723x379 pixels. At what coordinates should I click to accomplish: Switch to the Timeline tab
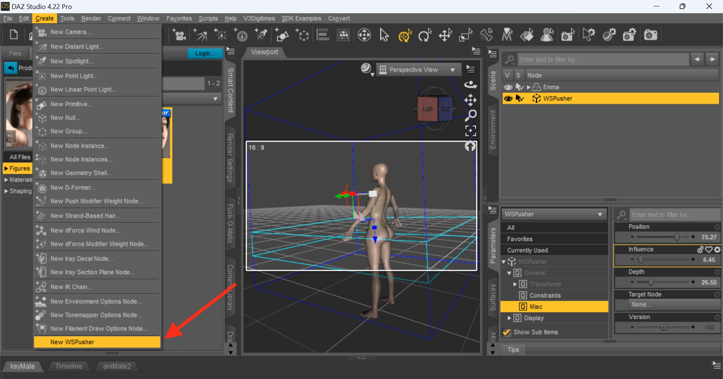point(69,366)
